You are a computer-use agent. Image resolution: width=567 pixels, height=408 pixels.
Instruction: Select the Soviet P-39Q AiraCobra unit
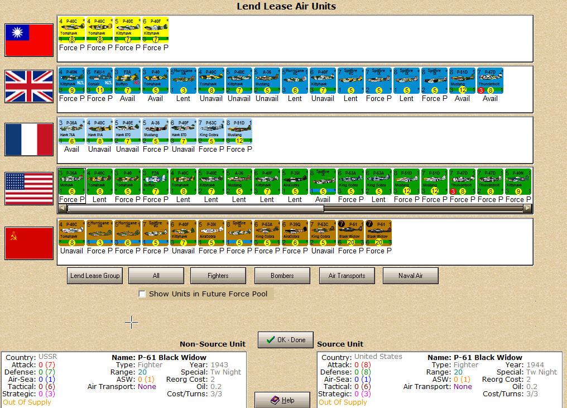point(295,233)
